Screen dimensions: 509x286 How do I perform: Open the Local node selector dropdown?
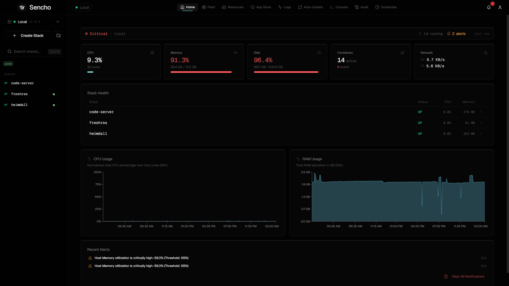point(34,22)
